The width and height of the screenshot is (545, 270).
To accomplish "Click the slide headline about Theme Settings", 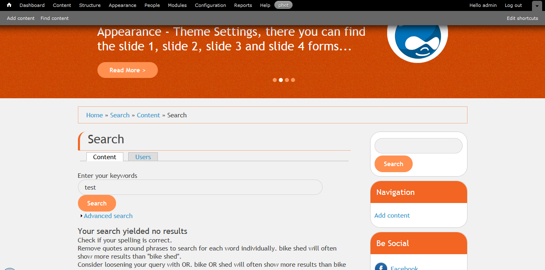I will coord(231,39).
